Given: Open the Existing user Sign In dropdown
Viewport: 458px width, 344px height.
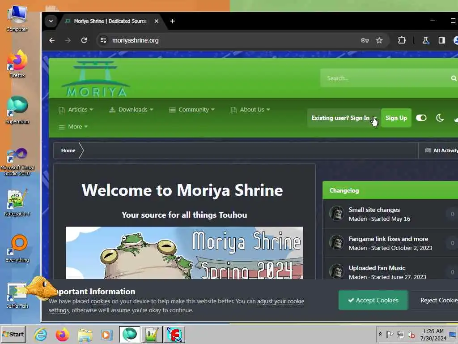Looking at the screenshot, I should pyautogui.click(x=344, y=118).
